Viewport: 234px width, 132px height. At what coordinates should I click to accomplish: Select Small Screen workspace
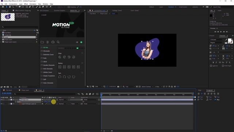coord(183,7)
